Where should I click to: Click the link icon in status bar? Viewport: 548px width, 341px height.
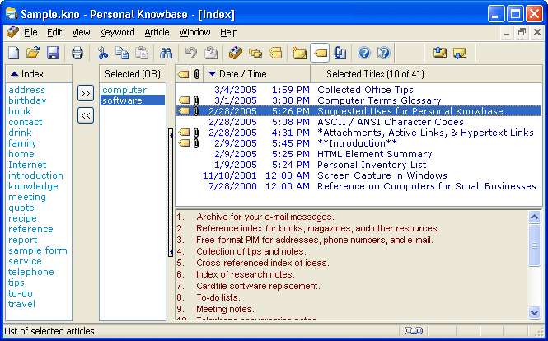coord(414,331)
